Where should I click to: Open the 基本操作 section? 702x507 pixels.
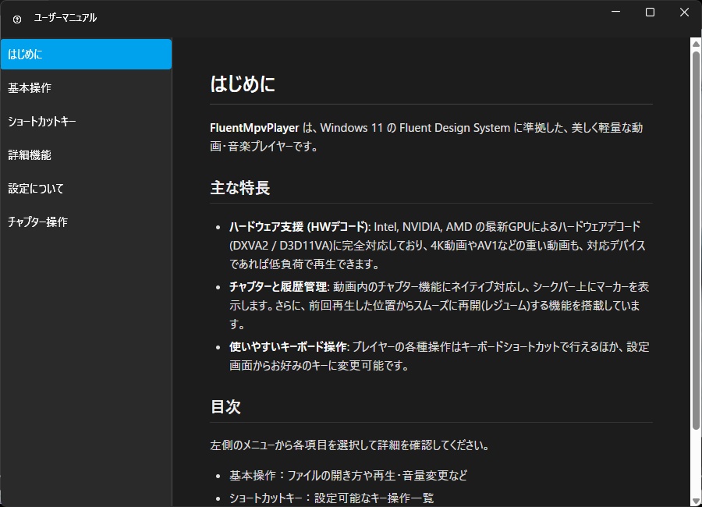point(86,87)
